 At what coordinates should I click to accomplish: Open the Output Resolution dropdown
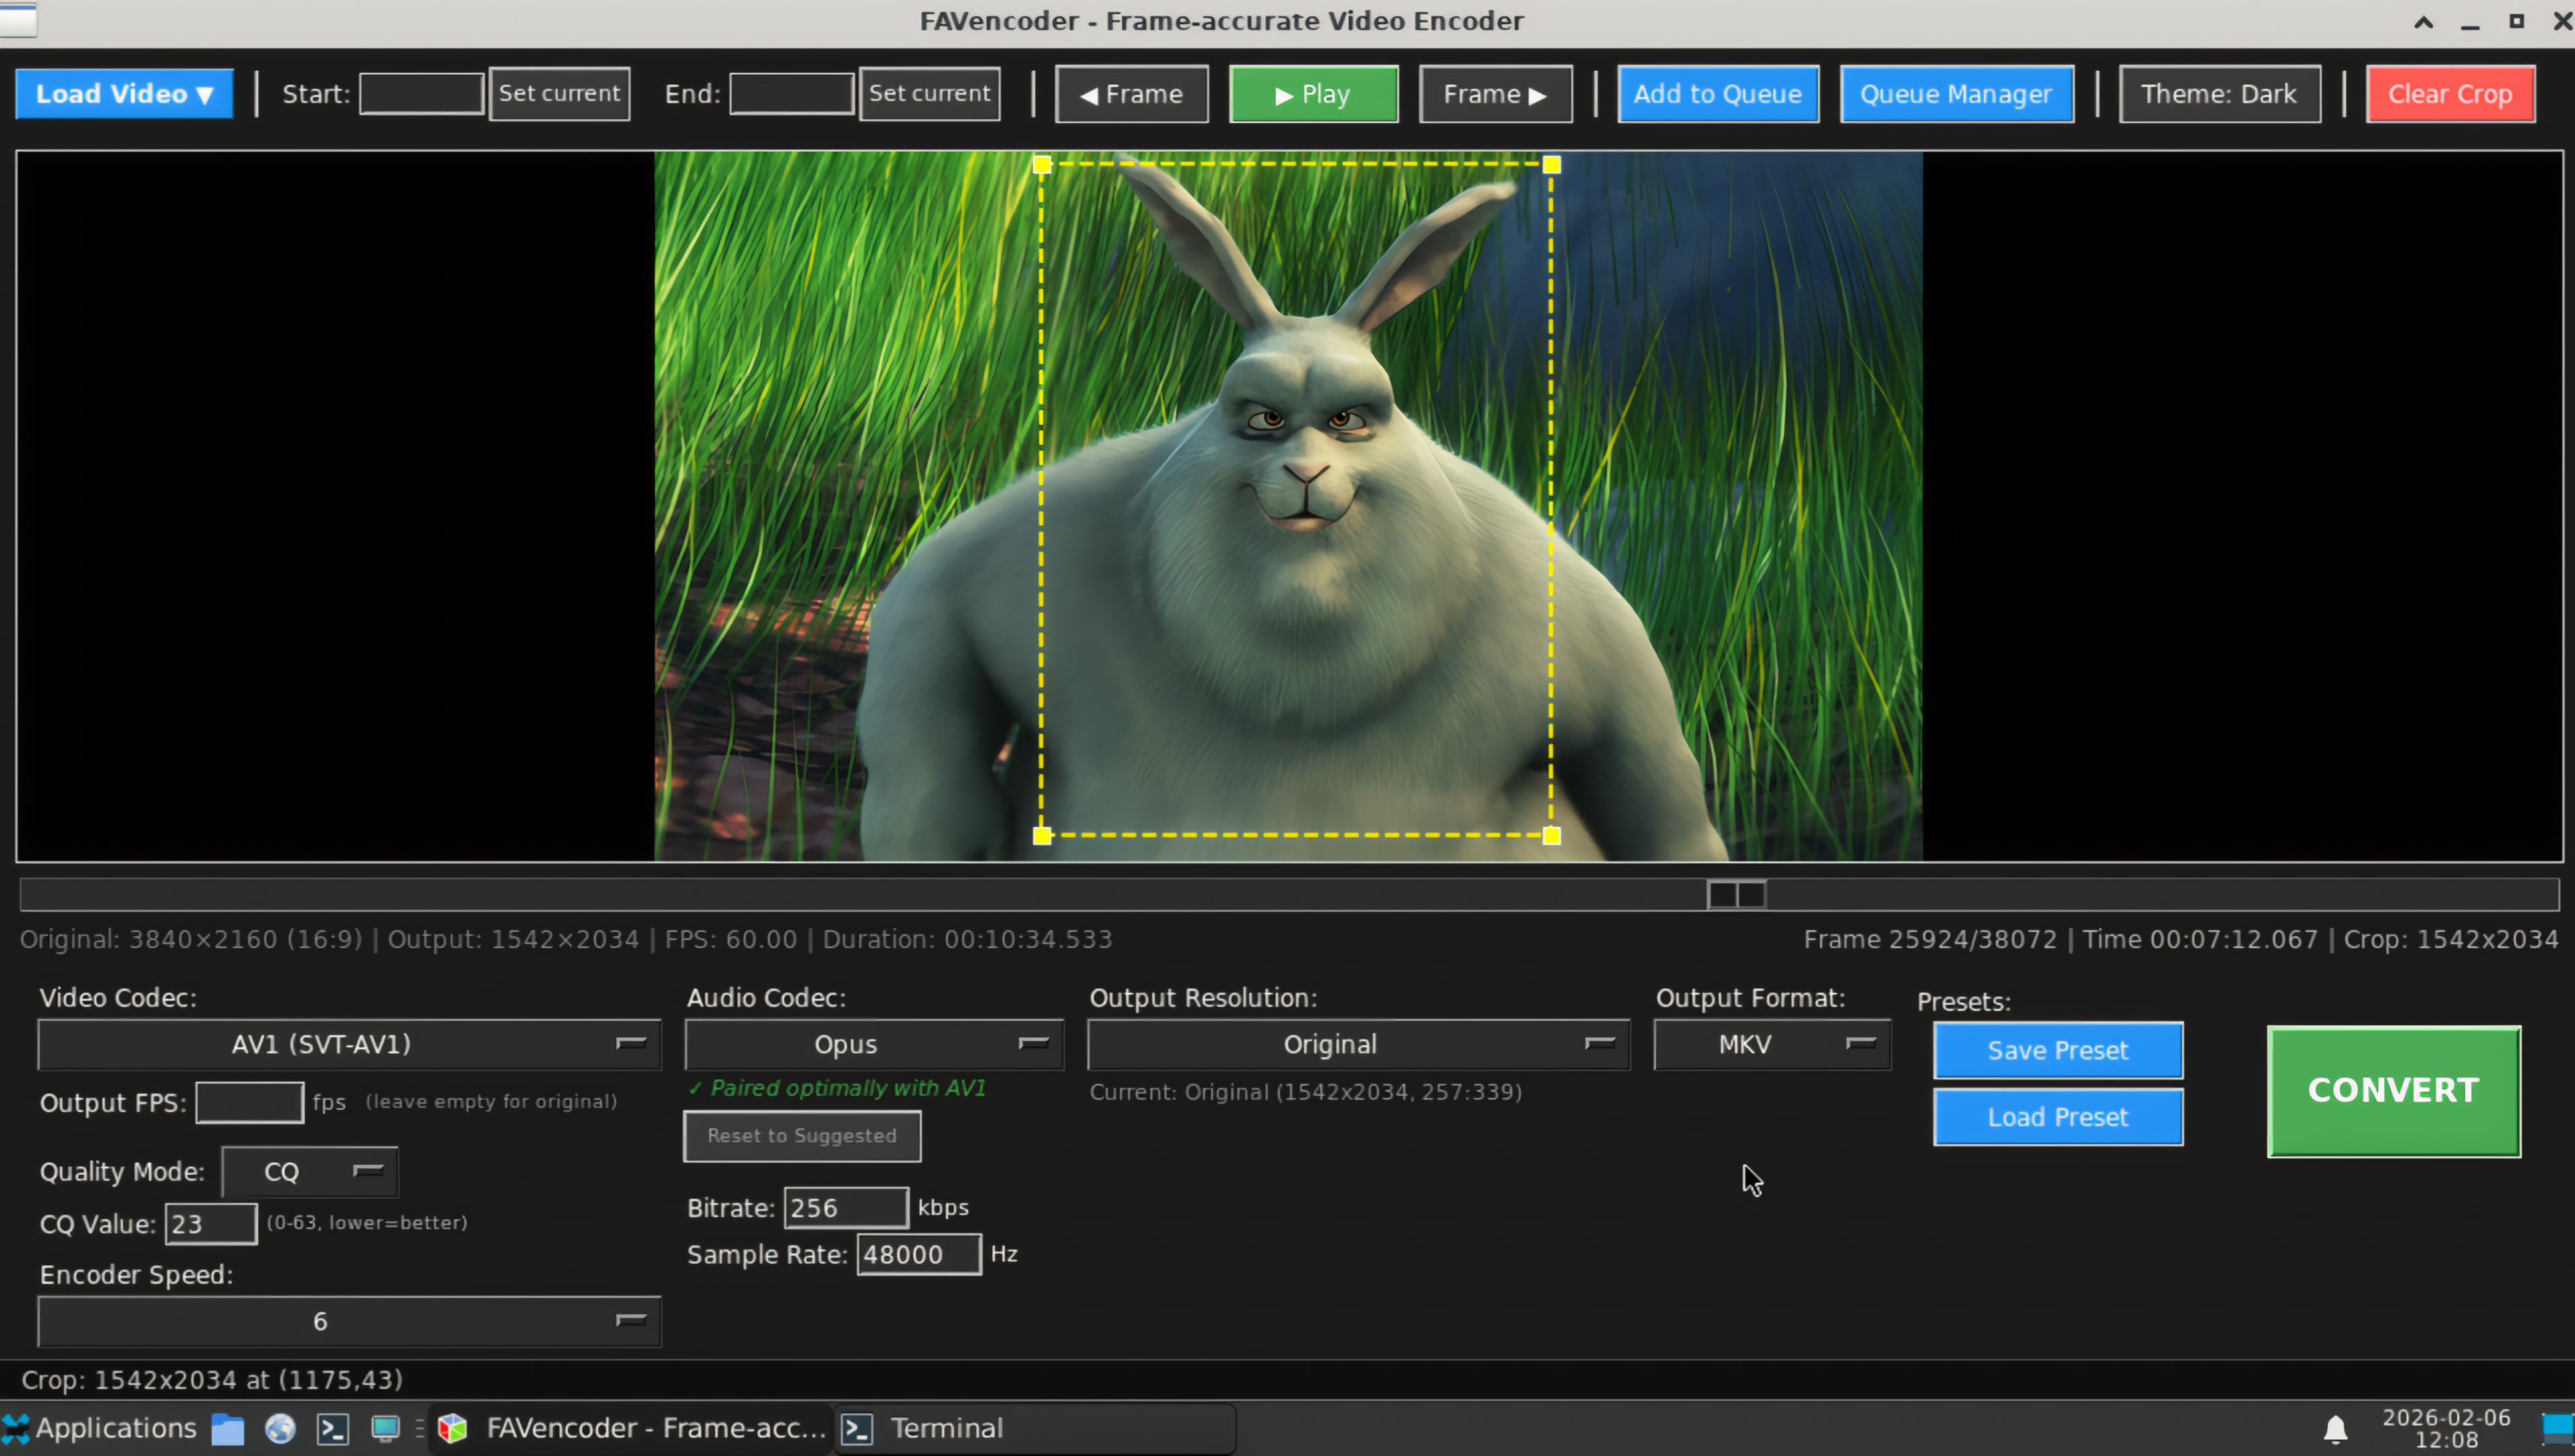[1358, 1044]
